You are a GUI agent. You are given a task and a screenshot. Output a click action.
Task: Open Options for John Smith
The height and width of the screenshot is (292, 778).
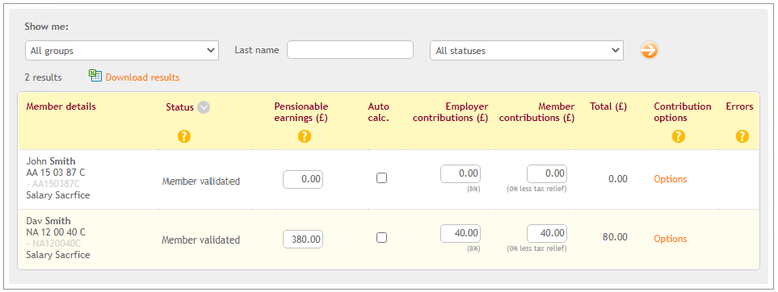[x=671, y=179]
